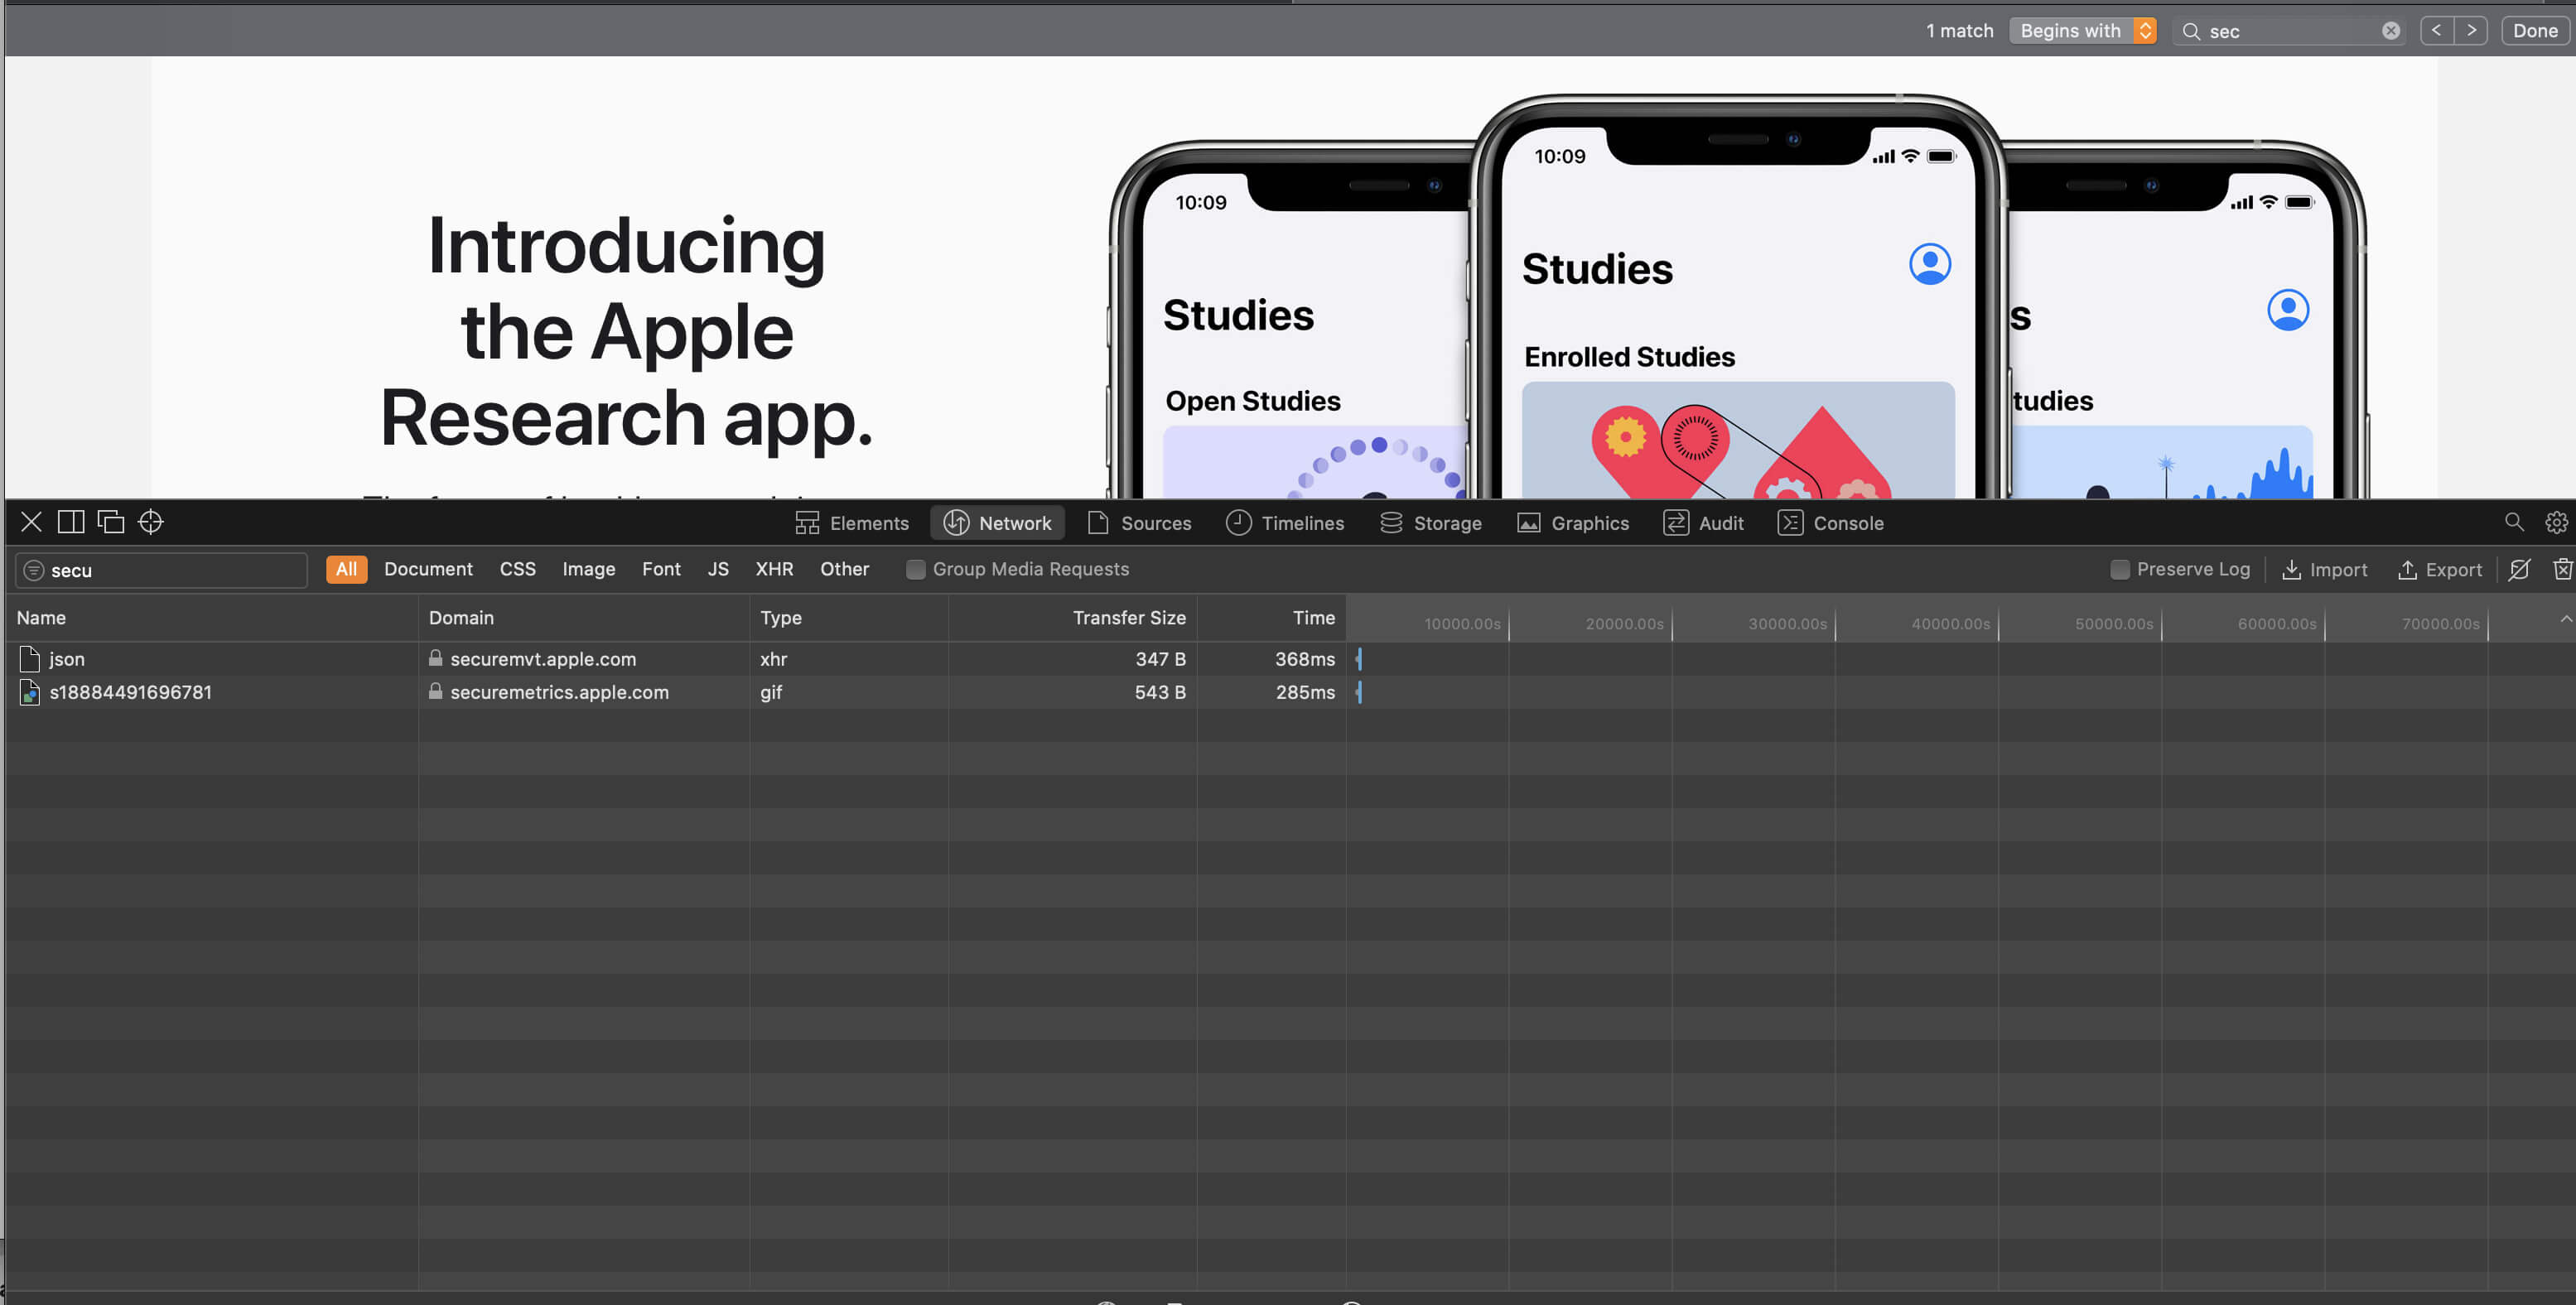Click Export network data button
The height and width of the screenshot is (1305, 2576).
2439,569
